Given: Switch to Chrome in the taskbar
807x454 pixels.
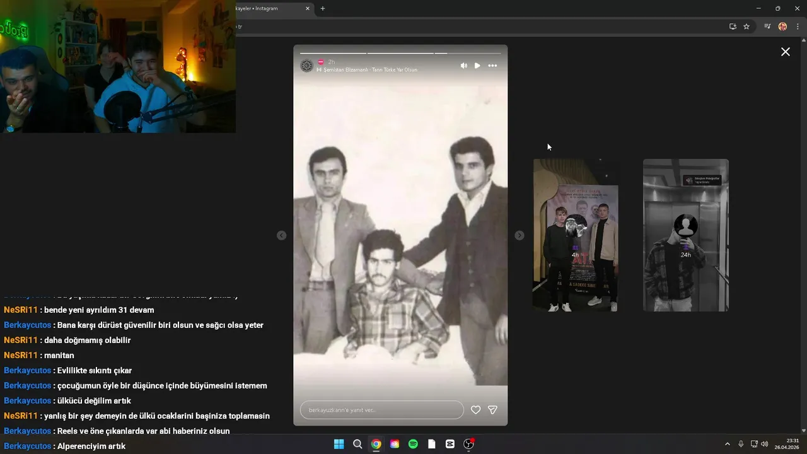Looking at the screenshot, I should tap(376, 444).
